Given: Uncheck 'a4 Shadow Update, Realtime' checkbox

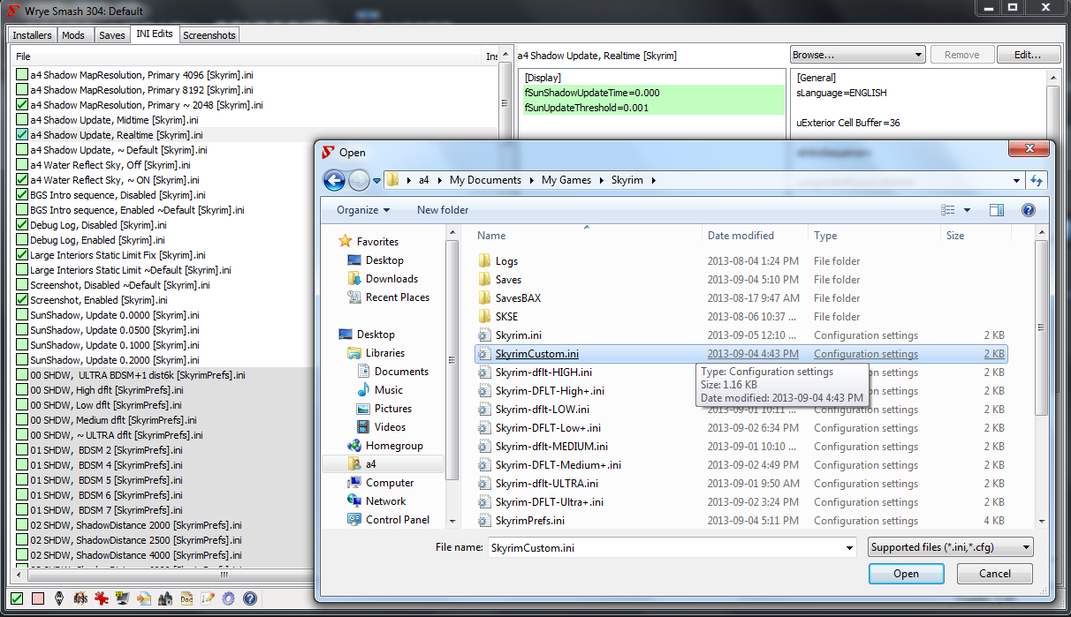Looking at the screenshot, I should (22, 135).
